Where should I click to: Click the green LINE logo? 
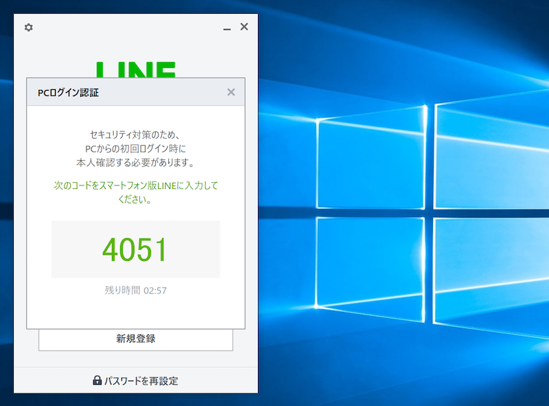point(136,70)
